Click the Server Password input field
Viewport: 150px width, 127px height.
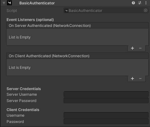click(x=106, y=100)
